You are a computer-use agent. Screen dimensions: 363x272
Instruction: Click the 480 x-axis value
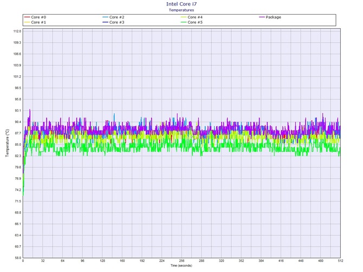[x=321, y=261]
